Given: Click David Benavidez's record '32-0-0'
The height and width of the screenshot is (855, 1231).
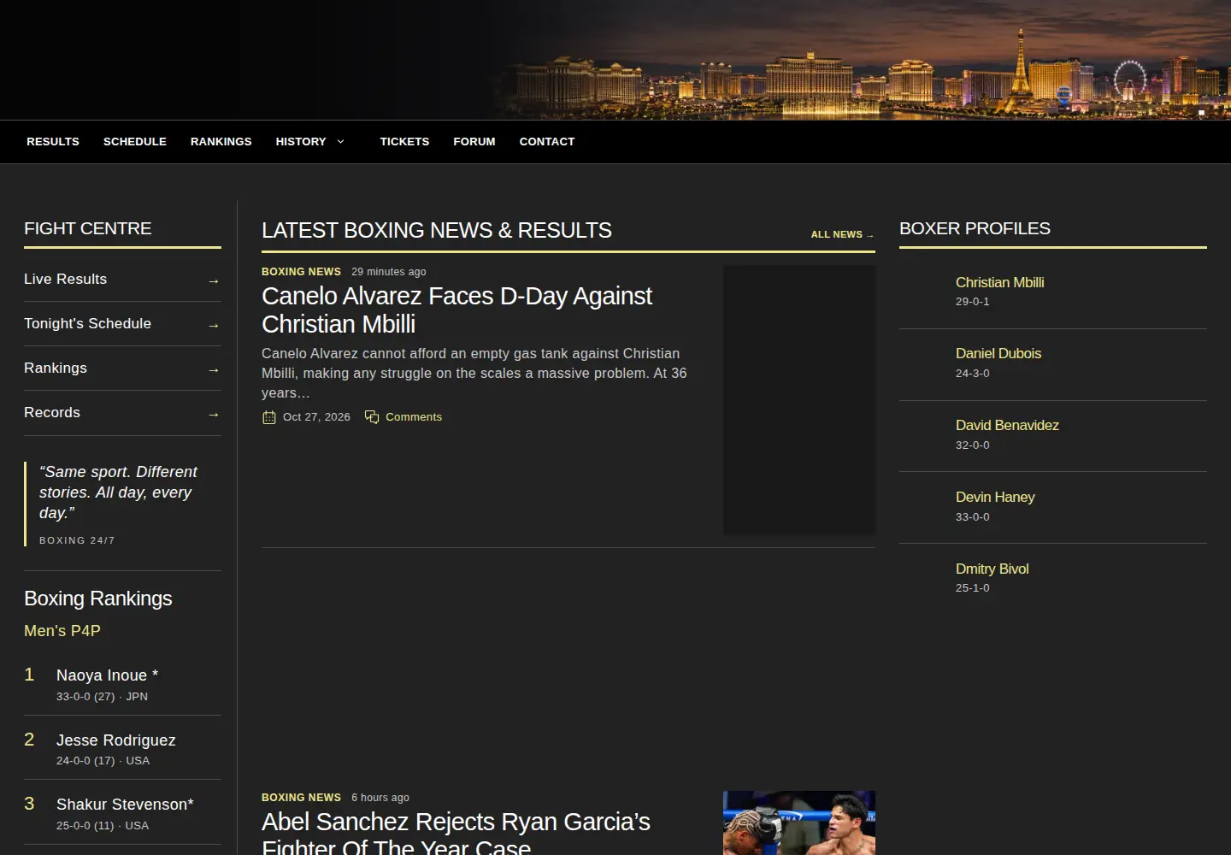Looking at the screenshot, I should 973,445.
